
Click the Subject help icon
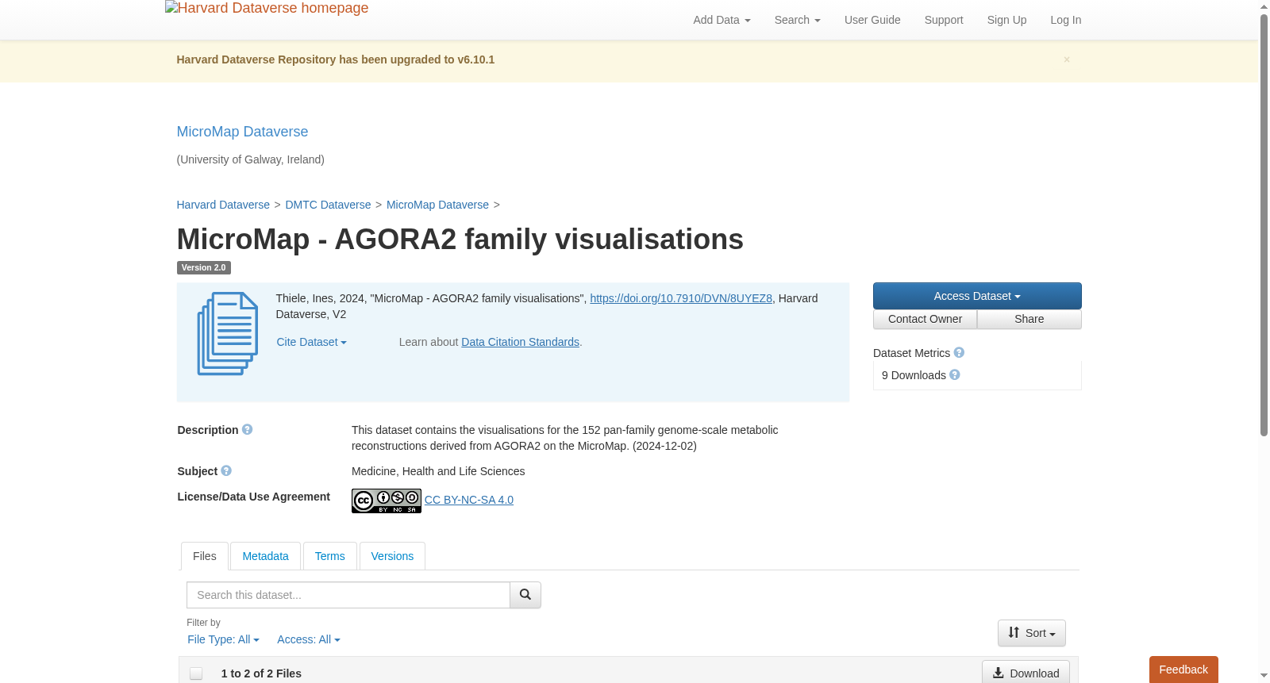point(226,470)
